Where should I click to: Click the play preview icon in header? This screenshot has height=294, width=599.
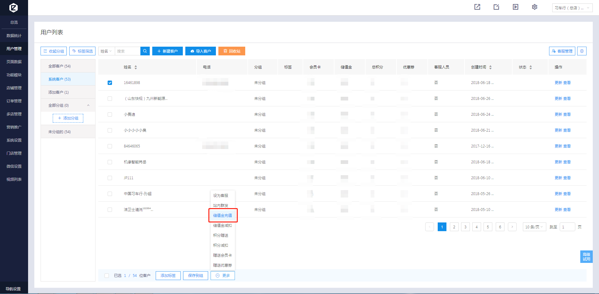click(515, 7)
